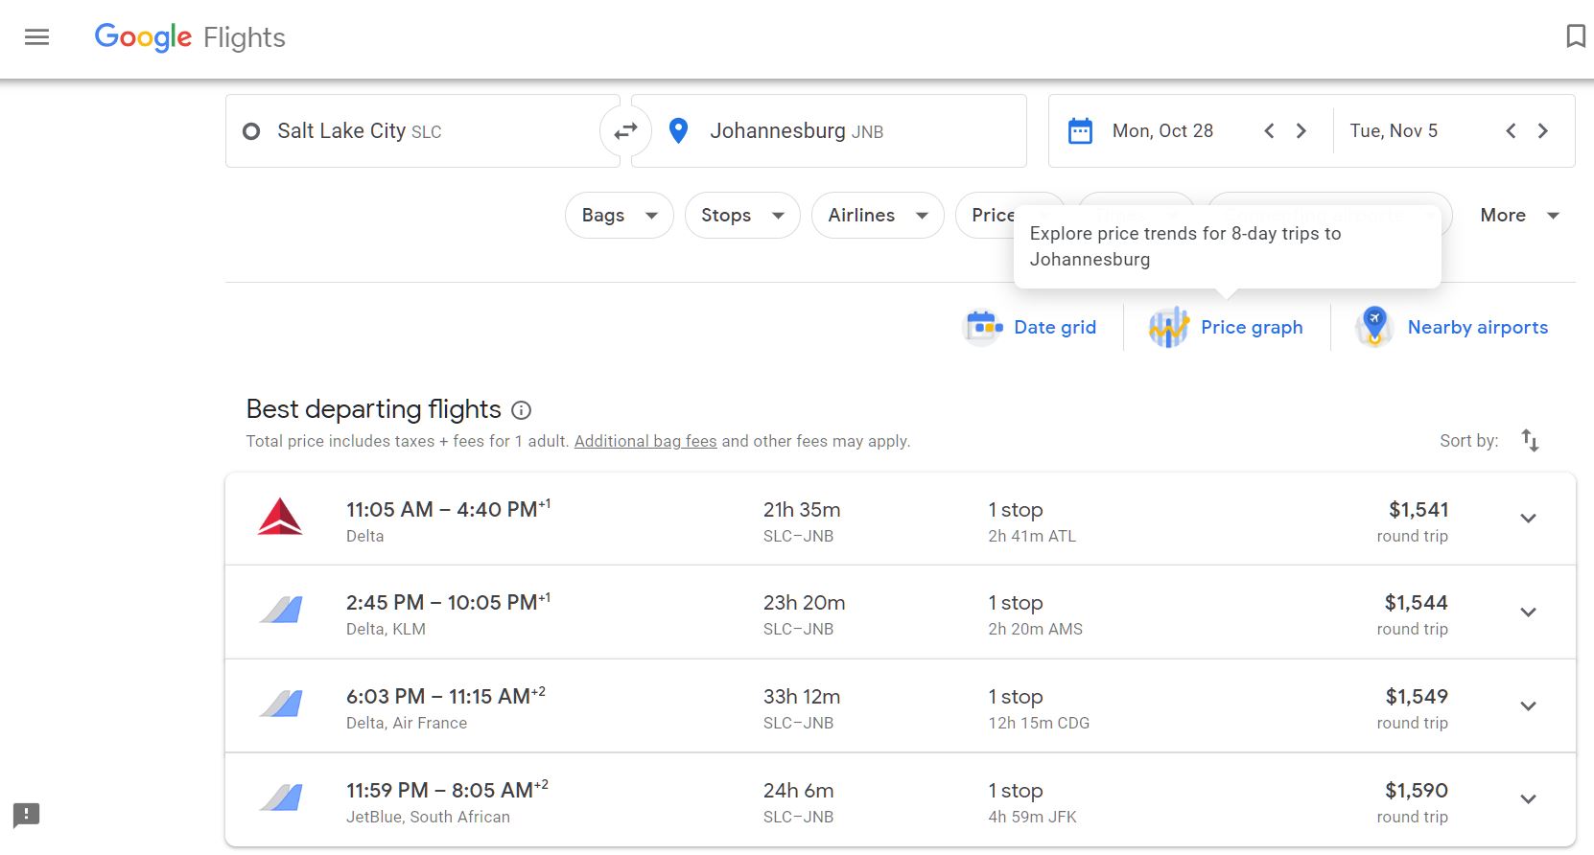
Task: Advance return date by one day
Action: (1543, 131)
